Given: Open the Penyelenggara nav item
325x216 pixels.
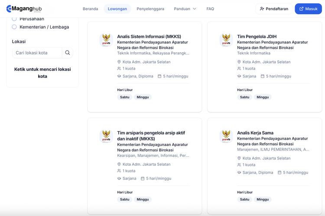Looking at the screenshot, I should point(150,9).
